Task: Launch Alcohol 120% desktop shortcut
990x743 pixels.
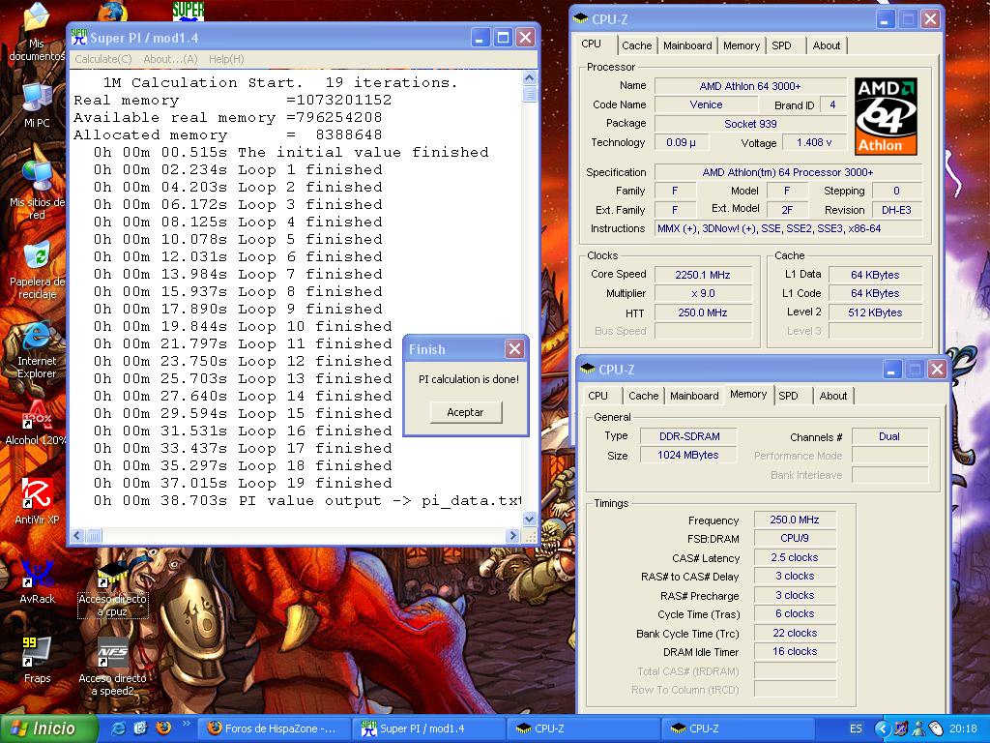Action: [x=36, y=416]
